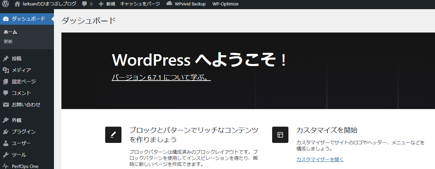Click the wrench icon next to ツール
435x169 pixels.
(6, 155)
